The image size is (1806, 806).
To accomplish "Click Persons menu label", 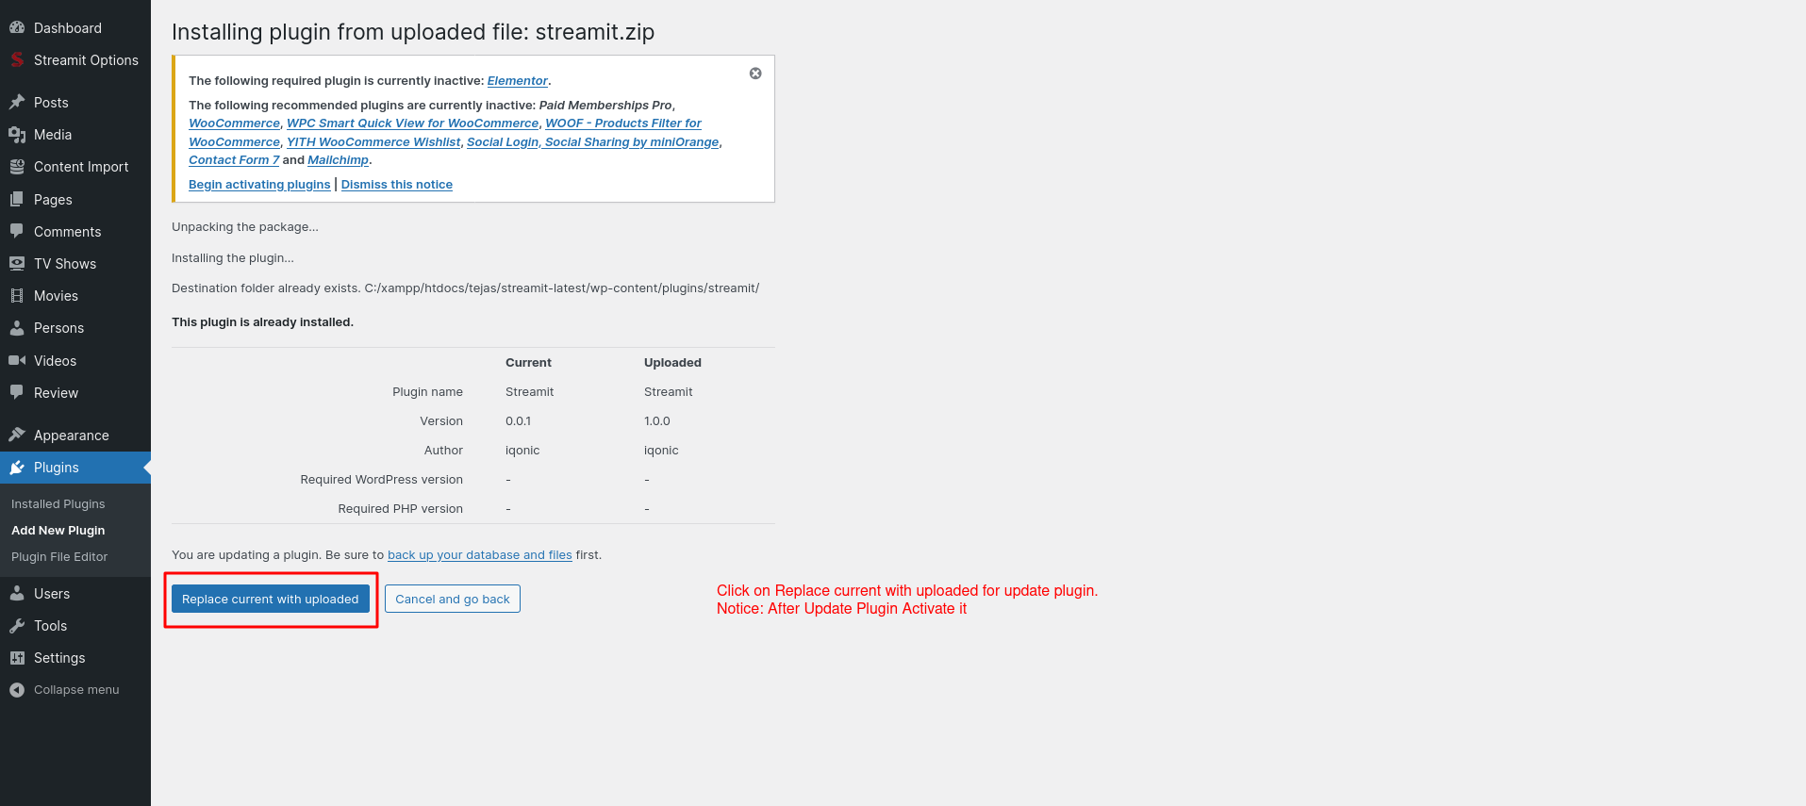I will tap(58, 328).
